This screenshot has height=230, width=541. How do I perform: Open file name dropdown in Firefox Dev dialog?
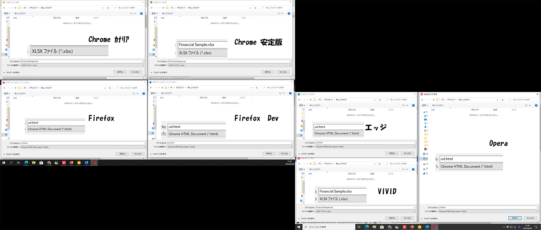pos(292,143)
